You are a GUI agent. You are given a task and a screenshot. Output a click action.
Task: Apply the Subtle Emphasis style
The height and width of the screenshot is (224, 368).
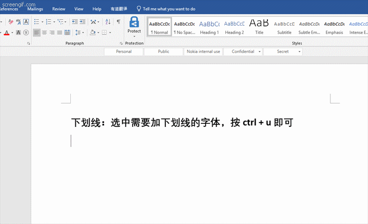[x=310, y=27]
